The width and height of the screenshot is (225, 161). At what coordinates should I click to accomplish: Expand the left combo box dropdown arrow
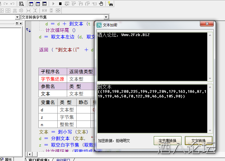(x=17, y=17)
